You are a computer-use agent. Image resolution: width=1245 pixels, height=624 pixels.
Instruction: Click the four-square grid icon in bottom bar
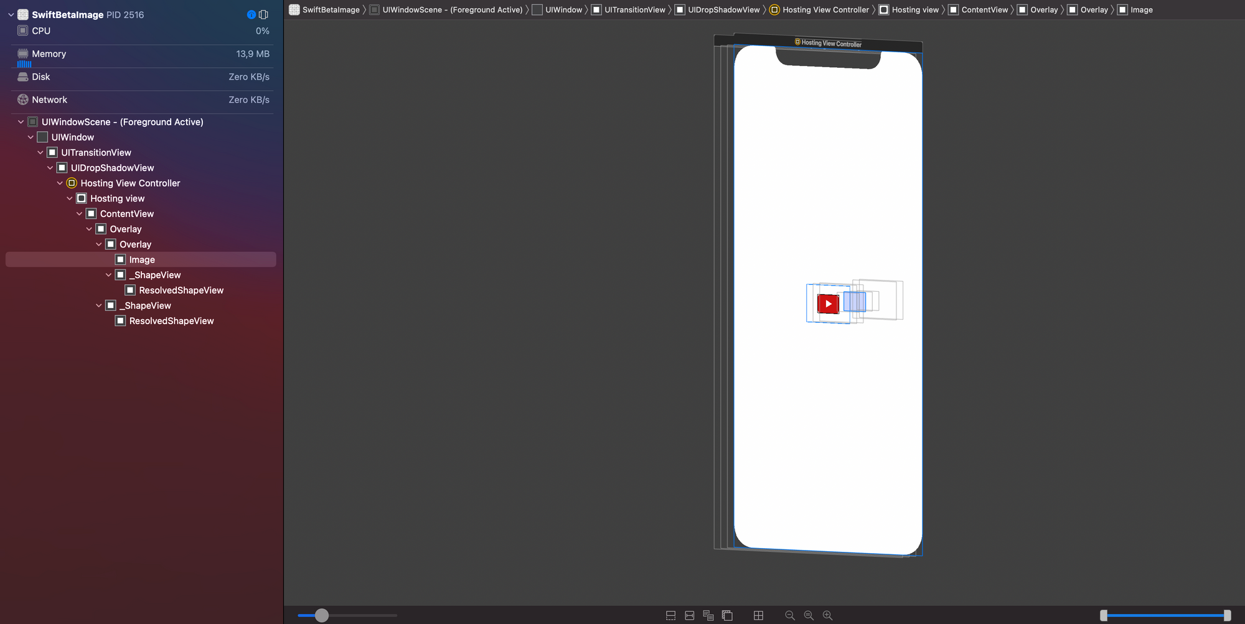[x=758, y=615]
